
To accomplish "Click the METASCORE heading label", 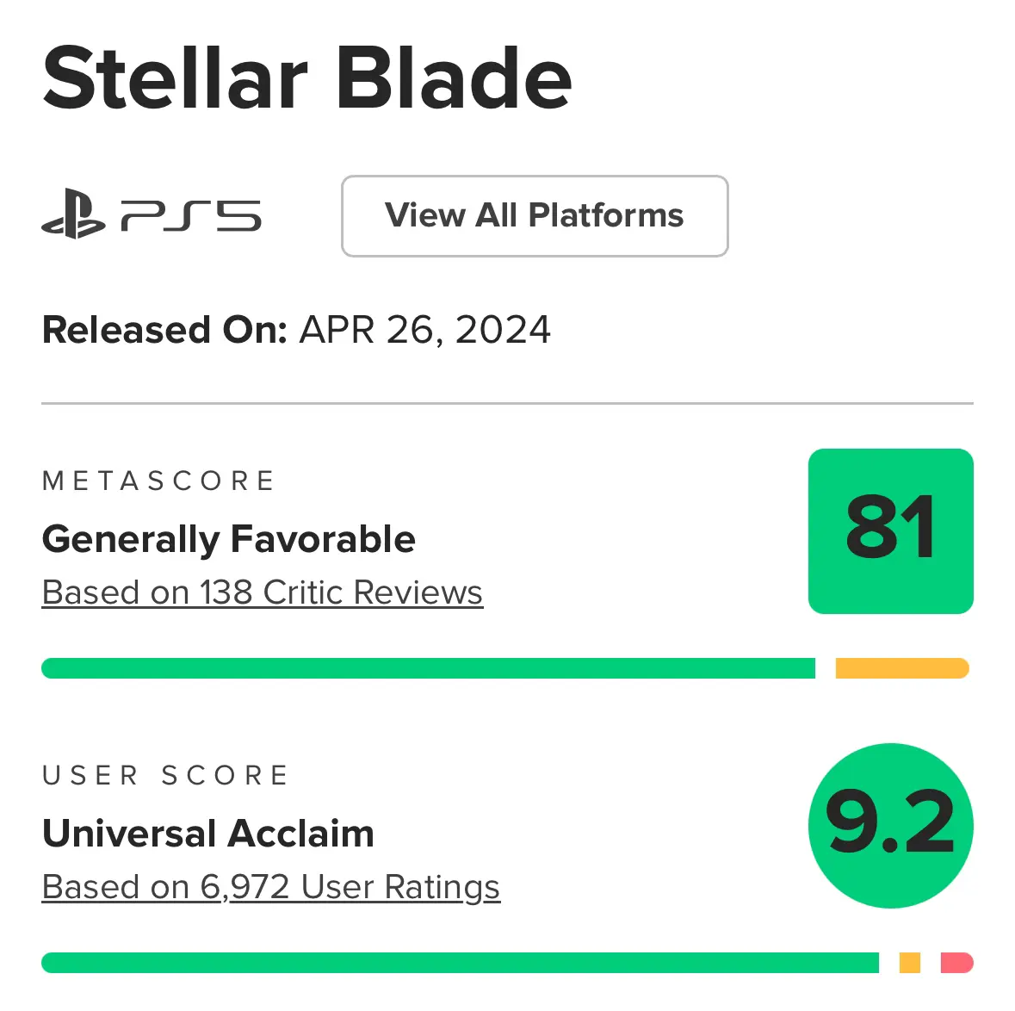I will coord(158,481).
